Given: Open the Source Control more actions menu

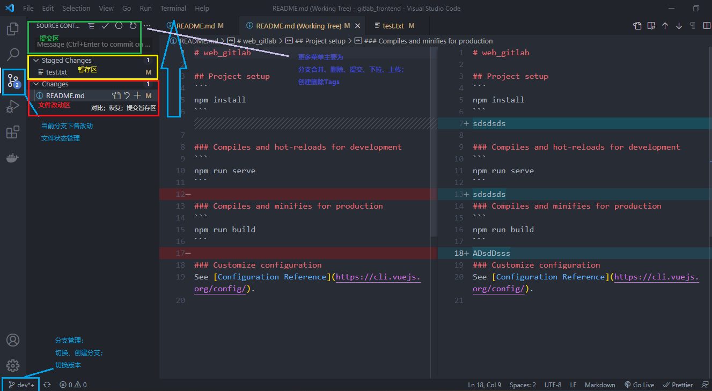Looking at the screenshot, I should 146,26.
